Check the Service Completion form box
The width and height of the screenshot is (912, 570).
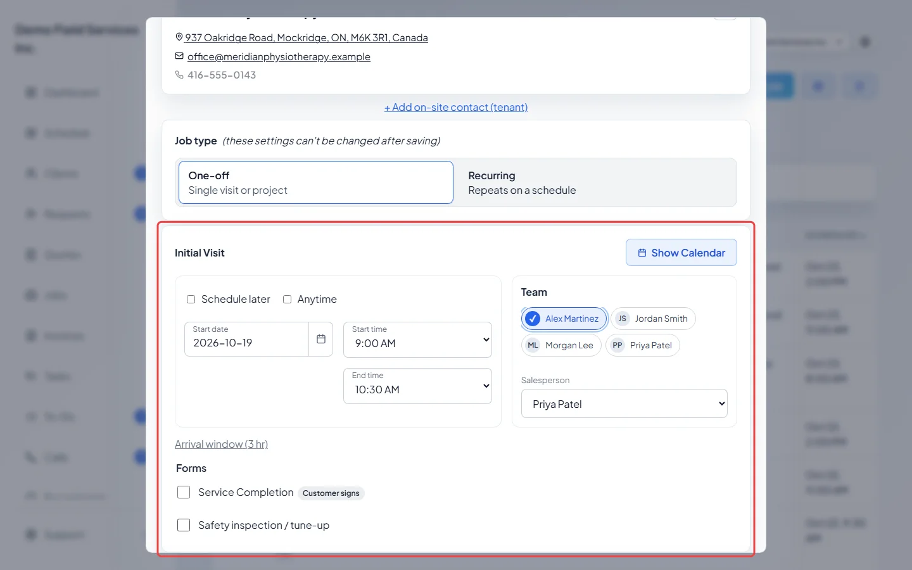point(184,492)
